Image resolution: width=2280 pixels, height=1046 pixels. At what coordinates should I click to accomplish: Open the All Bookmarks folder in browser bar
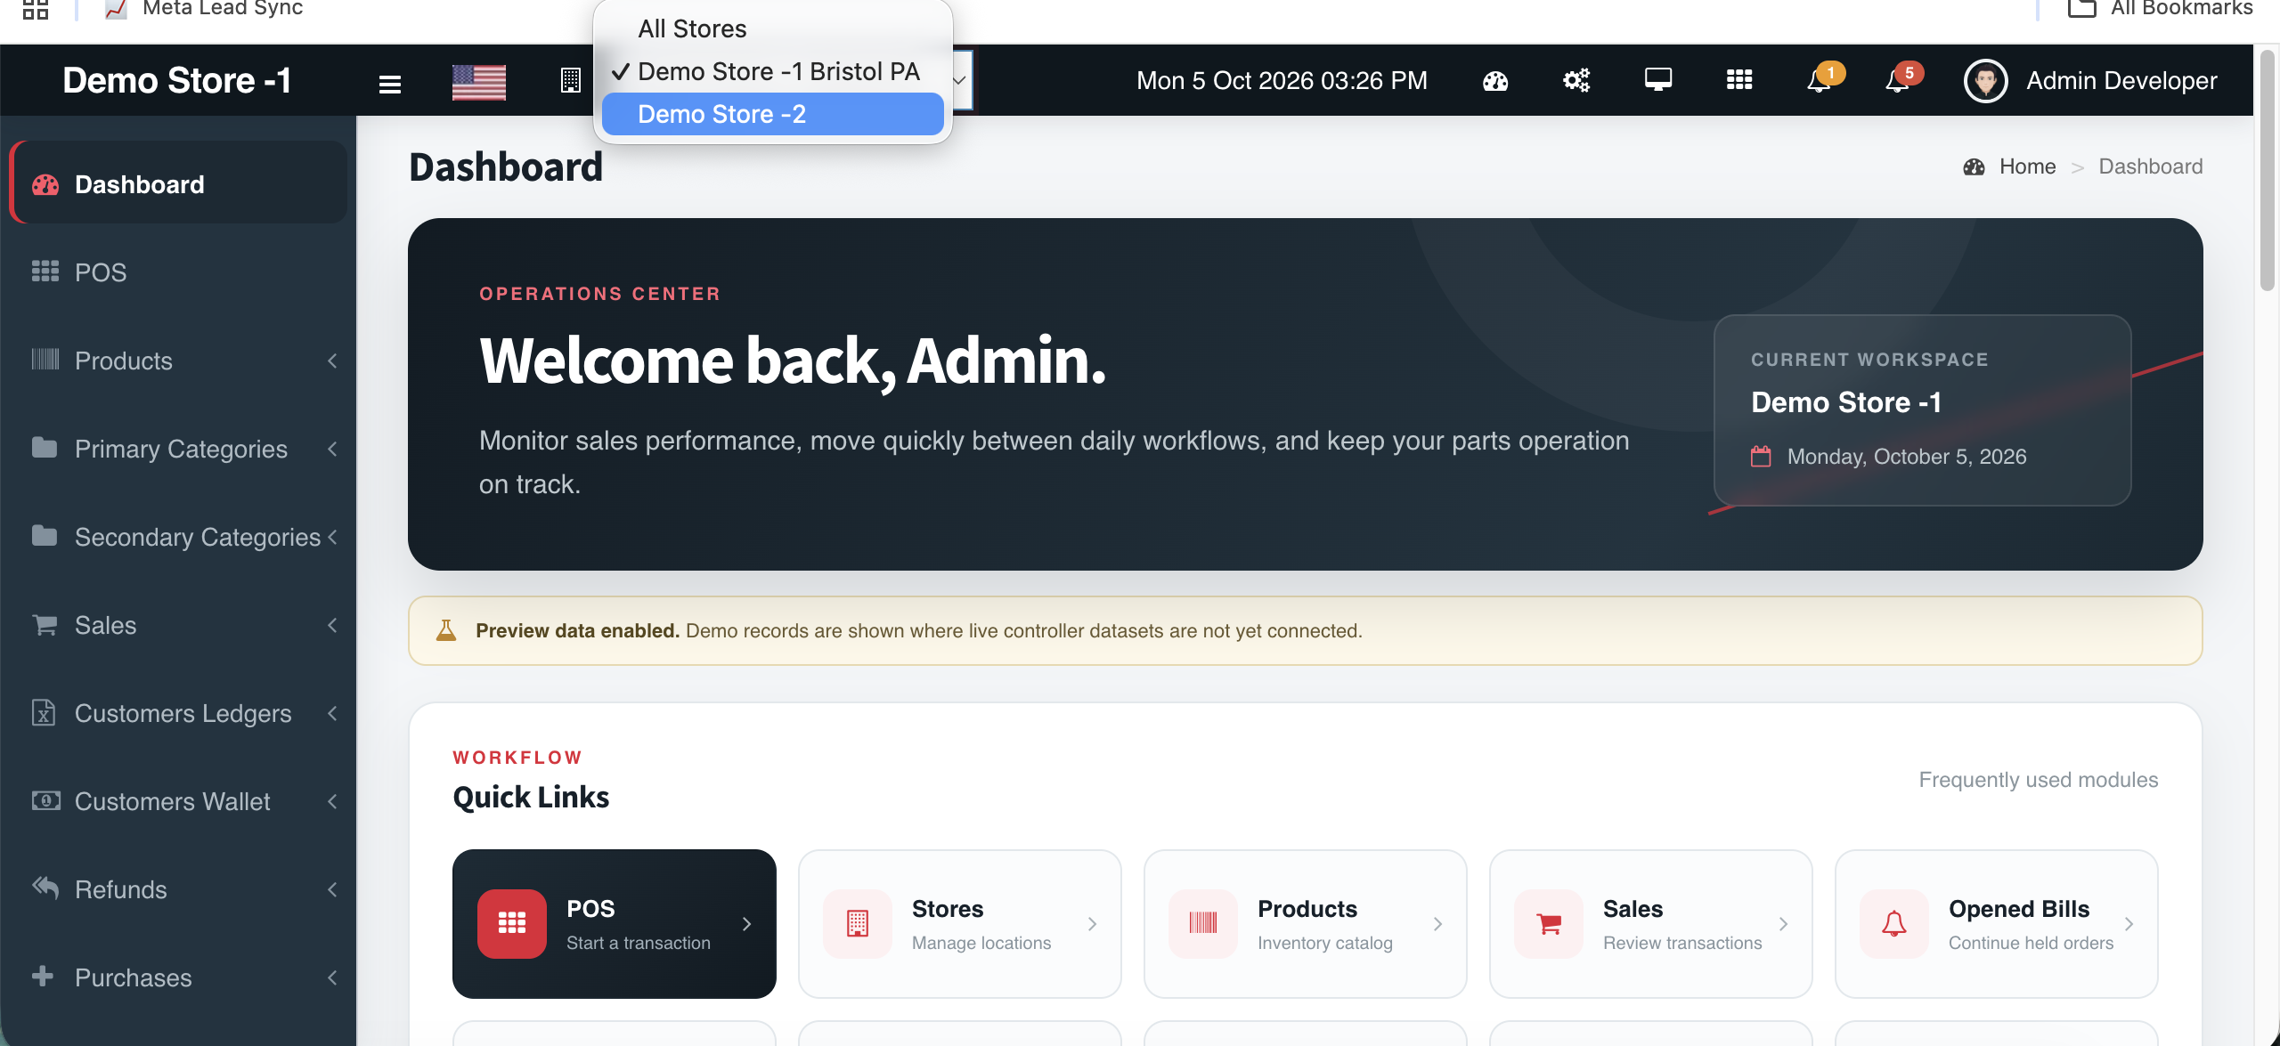2160,9
